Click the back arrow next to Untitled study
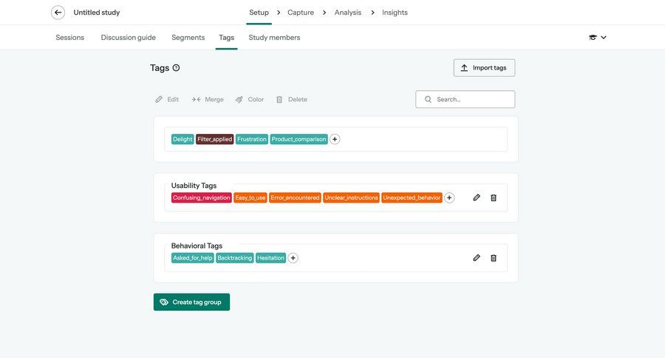665x358 pixels. 58,13
